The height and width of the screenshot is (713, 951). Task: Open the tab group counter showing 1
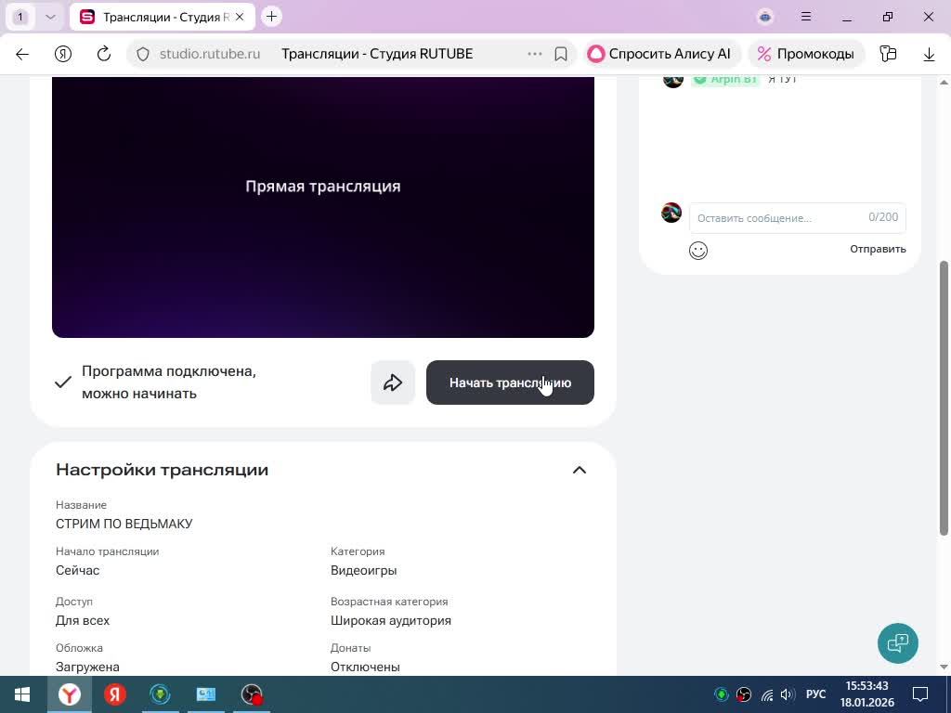tap(20, 17)
